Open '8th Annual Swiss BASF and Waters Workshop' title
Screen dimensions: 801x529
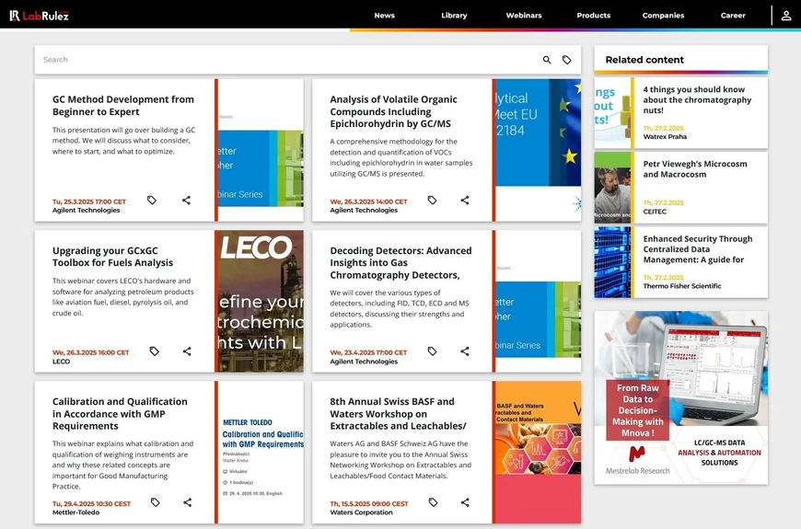click(x=398, y=414)
